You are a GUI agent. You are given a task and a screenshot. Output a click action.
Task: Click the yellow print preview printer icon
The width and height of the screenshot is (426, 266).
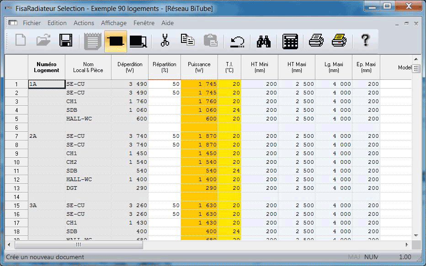339,41
